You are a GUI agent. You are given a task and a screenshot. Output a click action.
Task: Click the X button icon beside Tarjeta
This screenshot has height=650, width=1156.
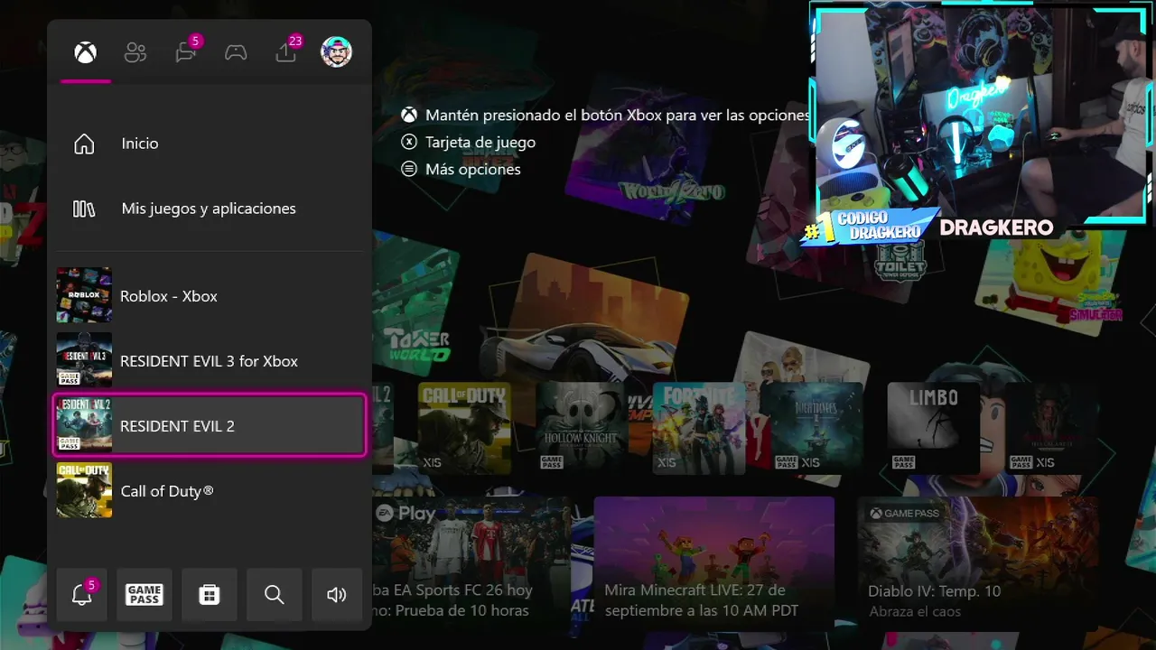tap(410, 142)
